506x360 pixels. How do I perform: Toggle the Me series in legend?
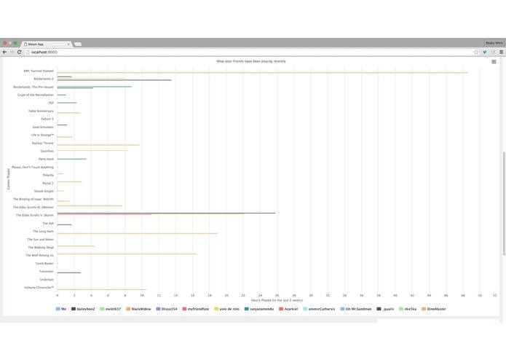[x=61, y=309]
